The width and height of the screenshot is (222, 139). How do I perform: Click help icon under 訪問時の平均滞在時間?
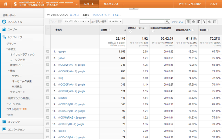coord(153,32)
